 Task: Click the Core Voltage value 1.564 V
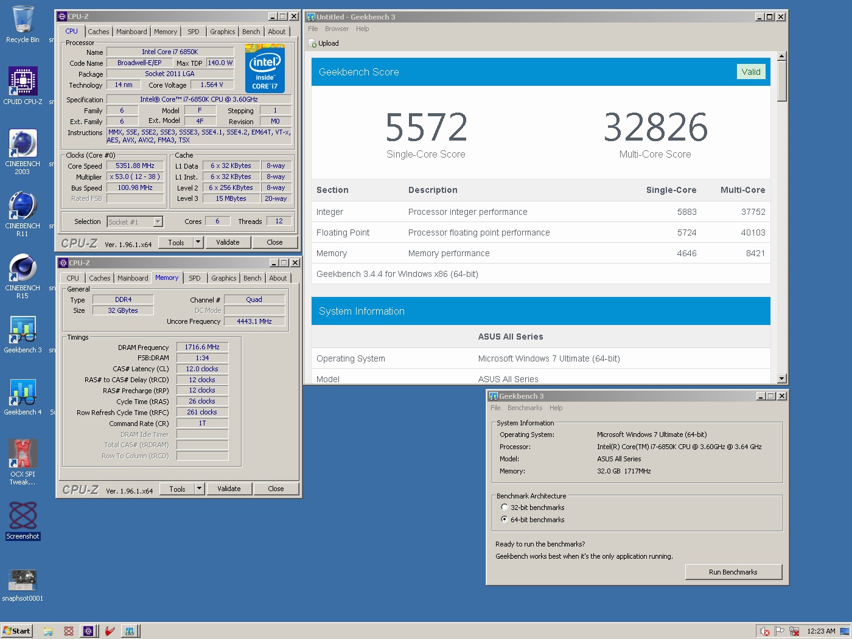point(212,85)
